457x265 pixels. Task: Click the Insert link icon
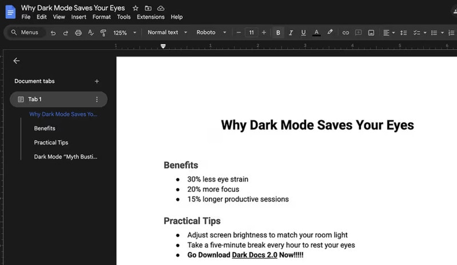tap(345, 33)
